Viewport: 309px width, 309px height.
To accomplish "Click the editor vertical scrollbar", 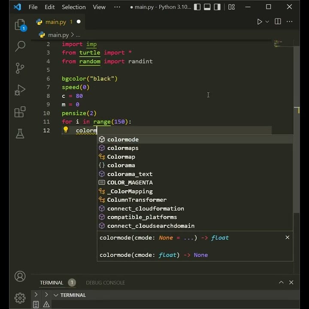I will click(x=297, y=129).
